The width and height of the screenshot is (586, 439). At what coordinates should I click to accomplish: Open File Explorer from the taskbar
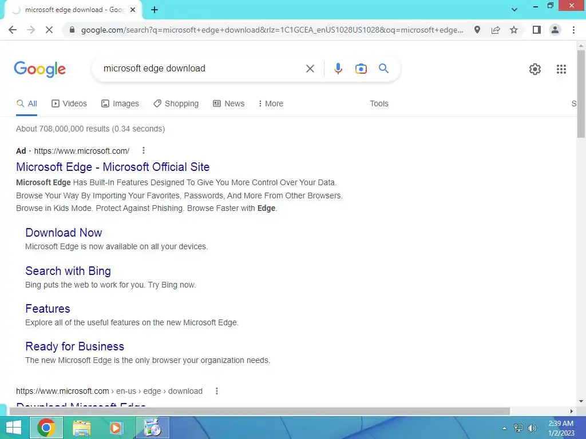81,428
